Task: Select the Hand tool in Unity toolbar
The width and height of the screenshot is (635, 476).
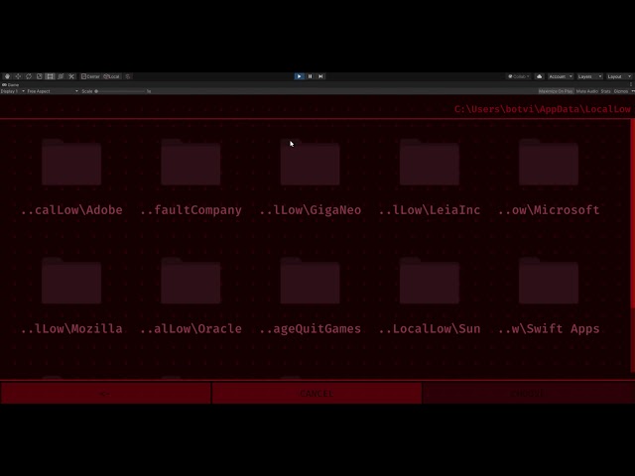Action: tap(7, 76)
